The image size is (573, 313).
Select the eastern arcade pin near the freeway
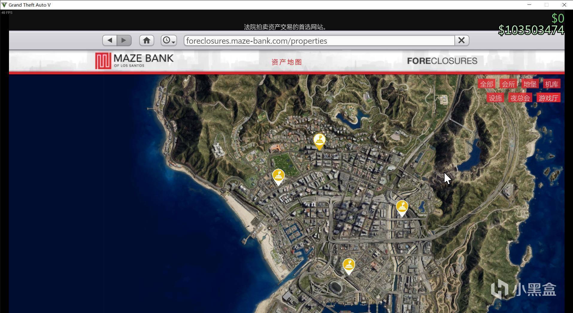pos(402,208)
